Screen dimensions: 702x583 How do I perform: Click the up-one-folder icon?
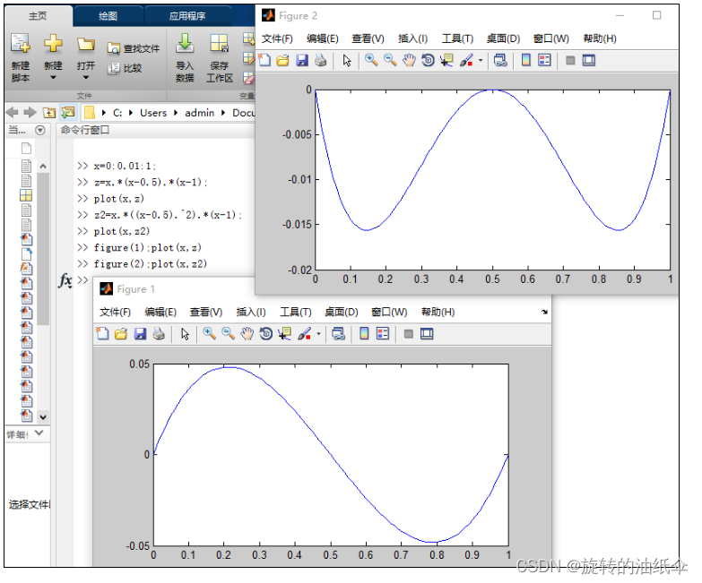pos(48,113)
